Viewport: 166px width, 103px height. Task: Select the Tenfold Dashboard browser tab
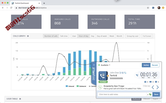click(x=25, y=3)
